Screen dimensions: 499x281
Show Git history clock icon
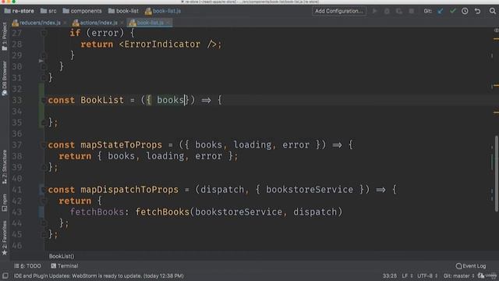[465, 11]
